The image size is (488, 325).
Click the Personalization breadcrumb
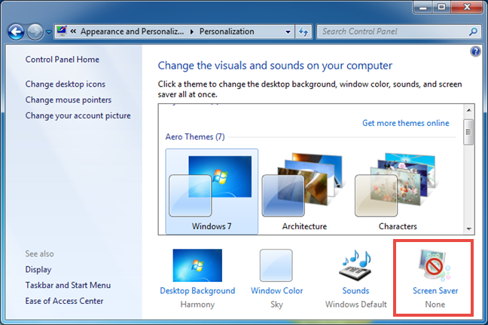point(227,32)
